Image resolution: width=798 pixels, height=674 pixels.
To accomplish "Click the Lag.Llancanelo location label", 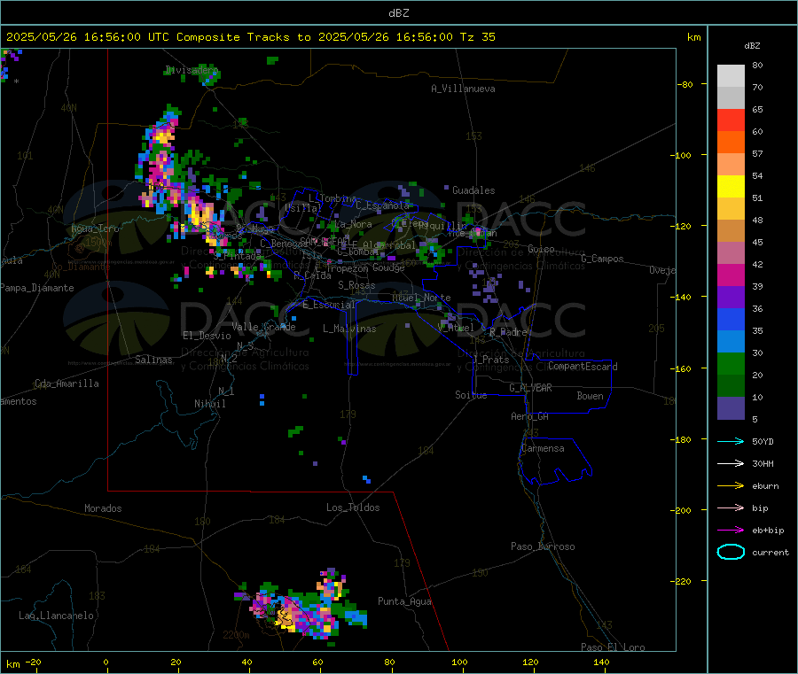I will (56, 616).
